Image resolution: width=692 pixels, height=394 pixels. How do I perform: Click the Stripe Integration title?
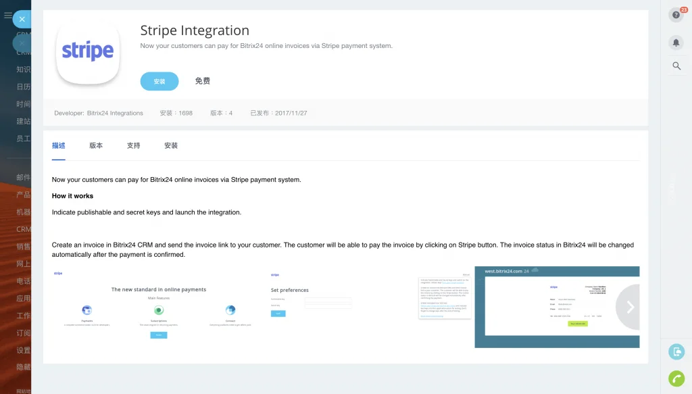pyautogui.click(x=195, y=30)
